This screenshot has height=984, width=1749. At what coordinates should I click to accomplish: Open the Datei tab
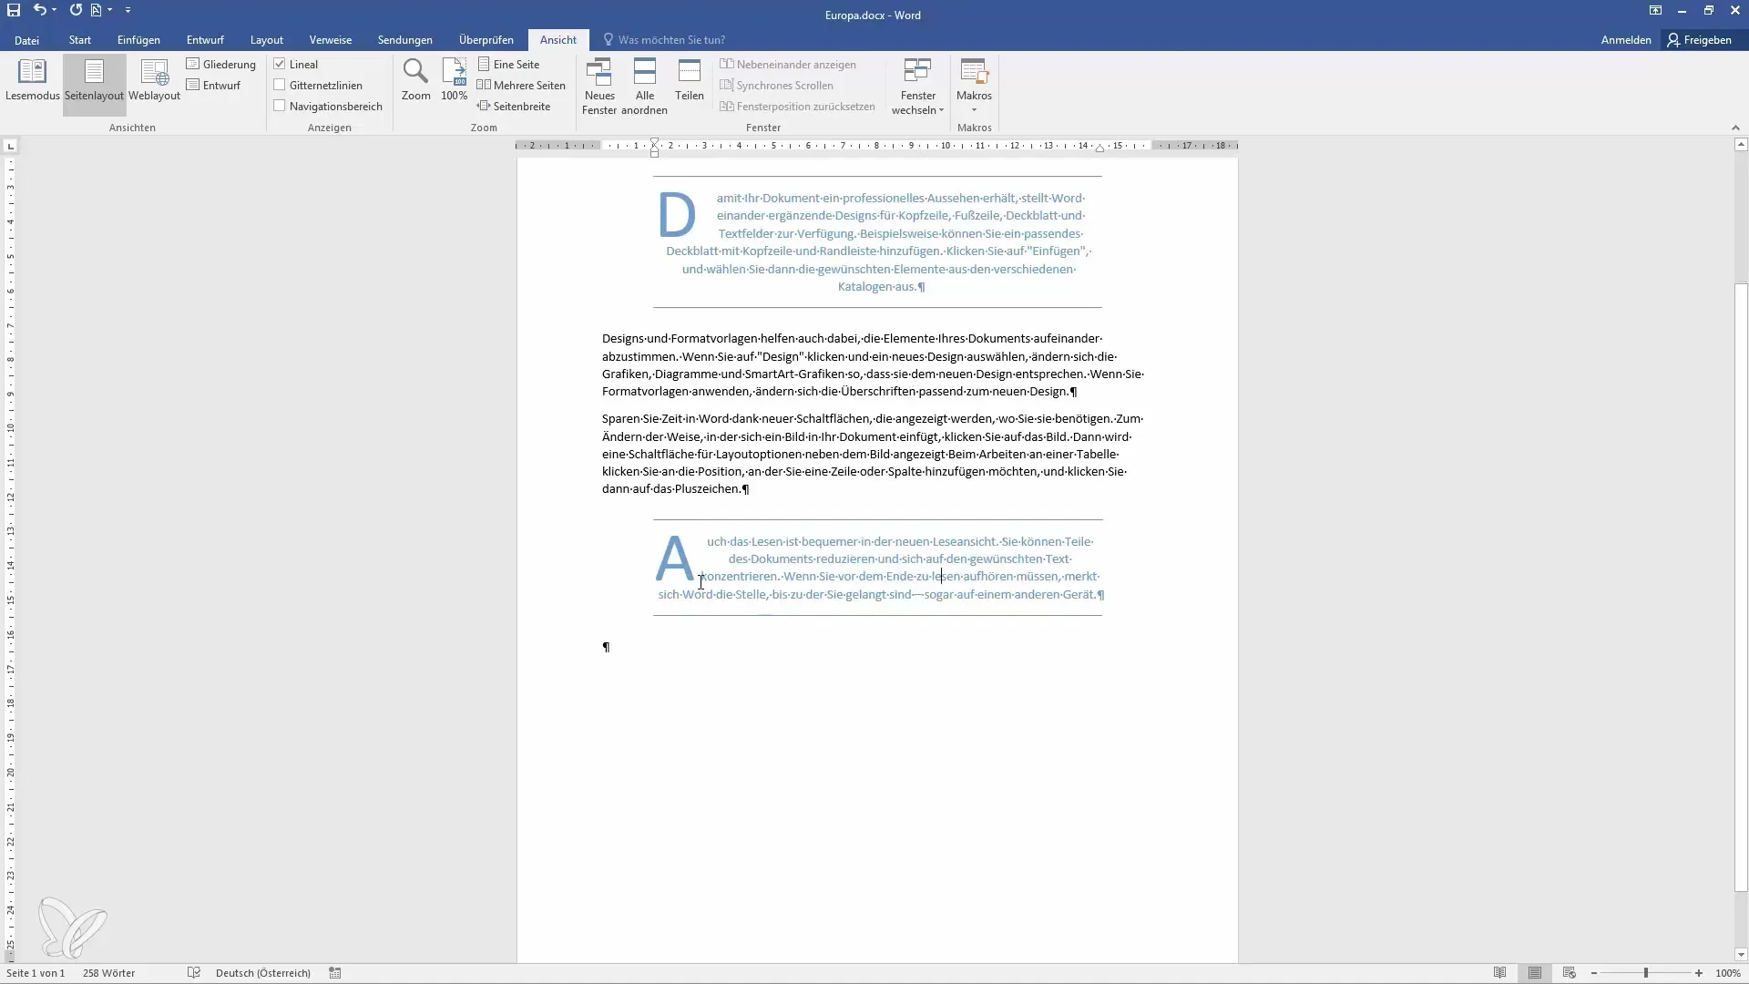point(26,40)
